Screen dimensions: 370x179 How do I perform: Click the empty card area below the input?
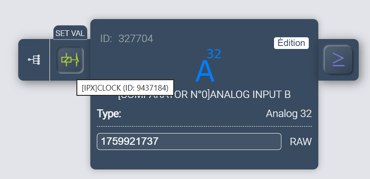204,159
